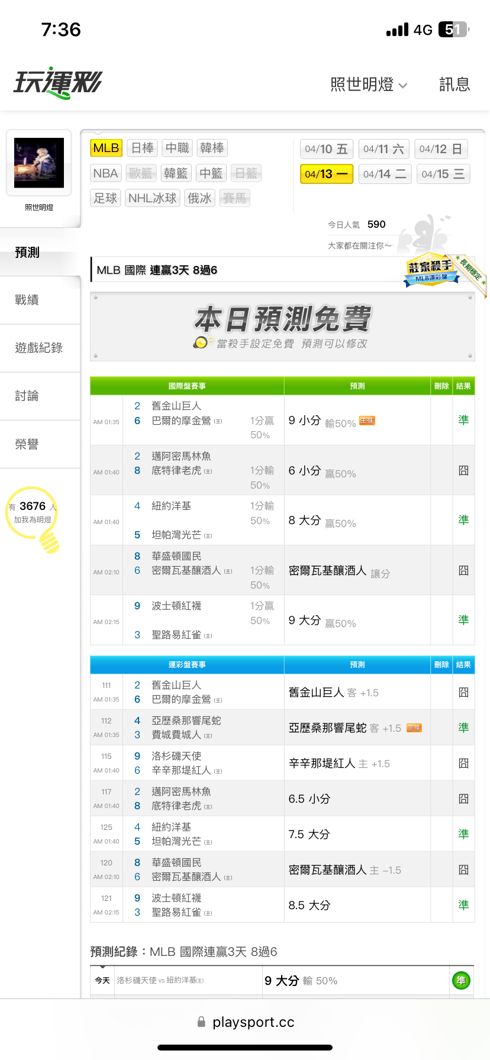Click the 本日預測免費 banner
The height and width of the screenshot is (1060, 490).
coord(282,327)
